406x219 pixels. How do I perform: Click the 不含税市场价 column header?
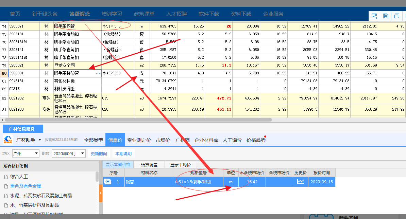click(x=252, y=173)
